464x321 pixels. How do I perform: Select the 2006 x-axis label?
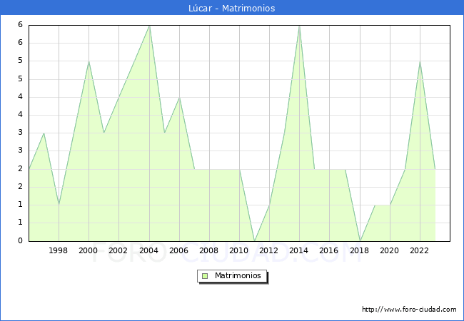tap(178, 250)
